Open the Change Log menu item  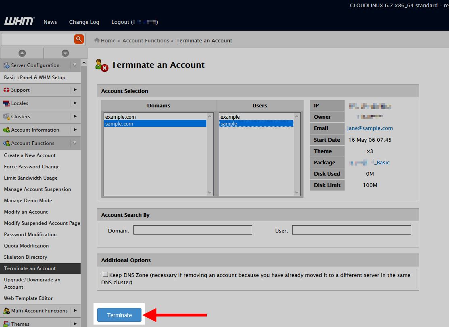(x=84, y=22)
